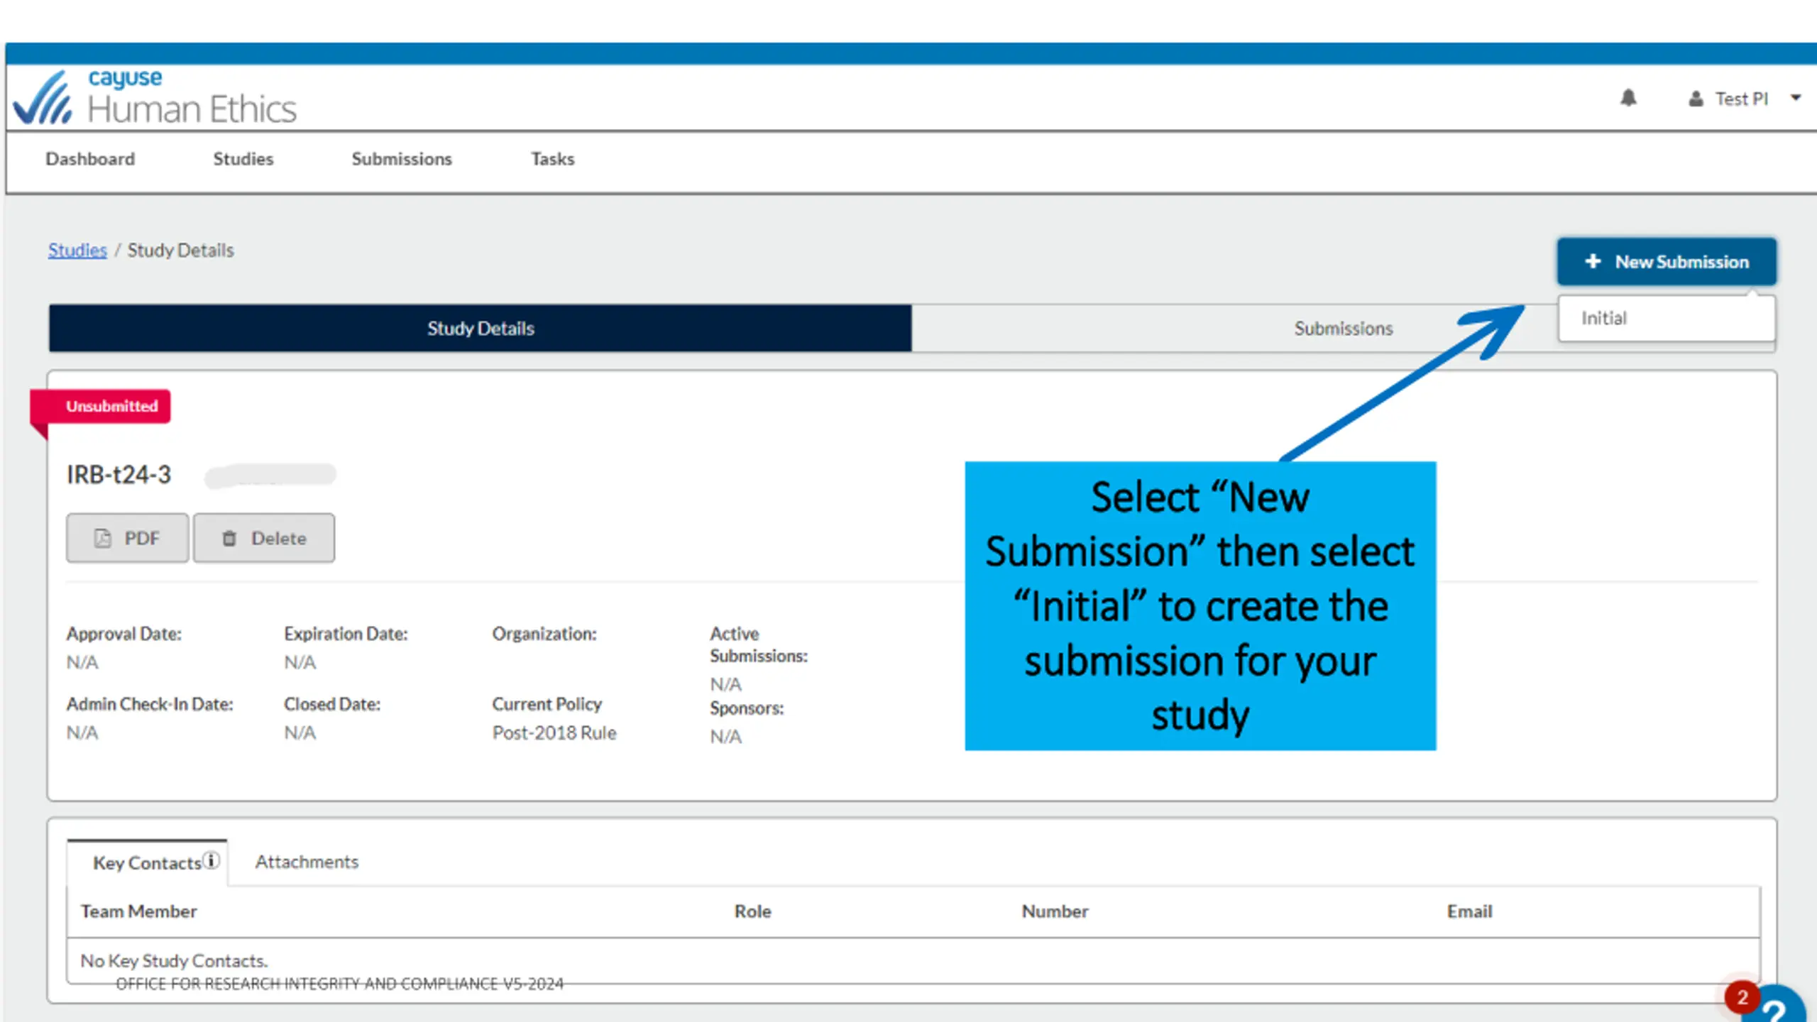Click the red notification badge showing 2
This screenshot has width=1817, height=1022.
tap(1742, 998)
